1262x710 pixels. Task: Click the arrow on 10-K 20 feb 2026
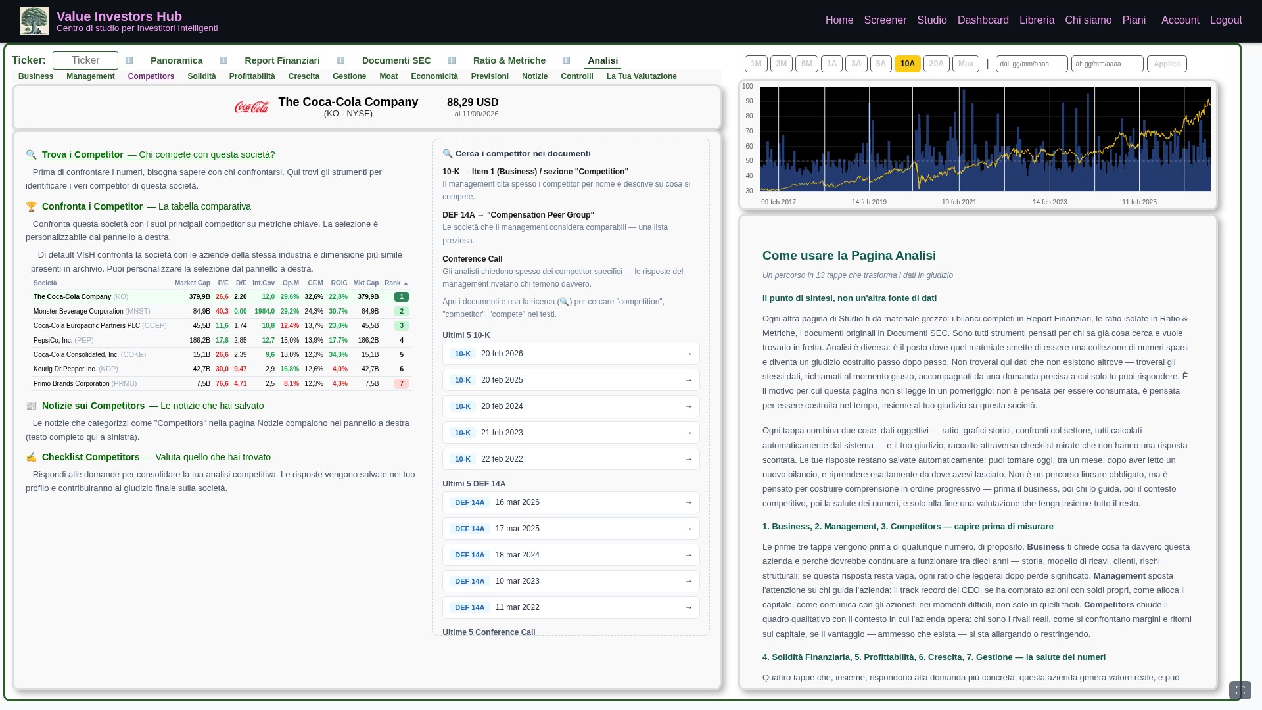click(688, 354)
